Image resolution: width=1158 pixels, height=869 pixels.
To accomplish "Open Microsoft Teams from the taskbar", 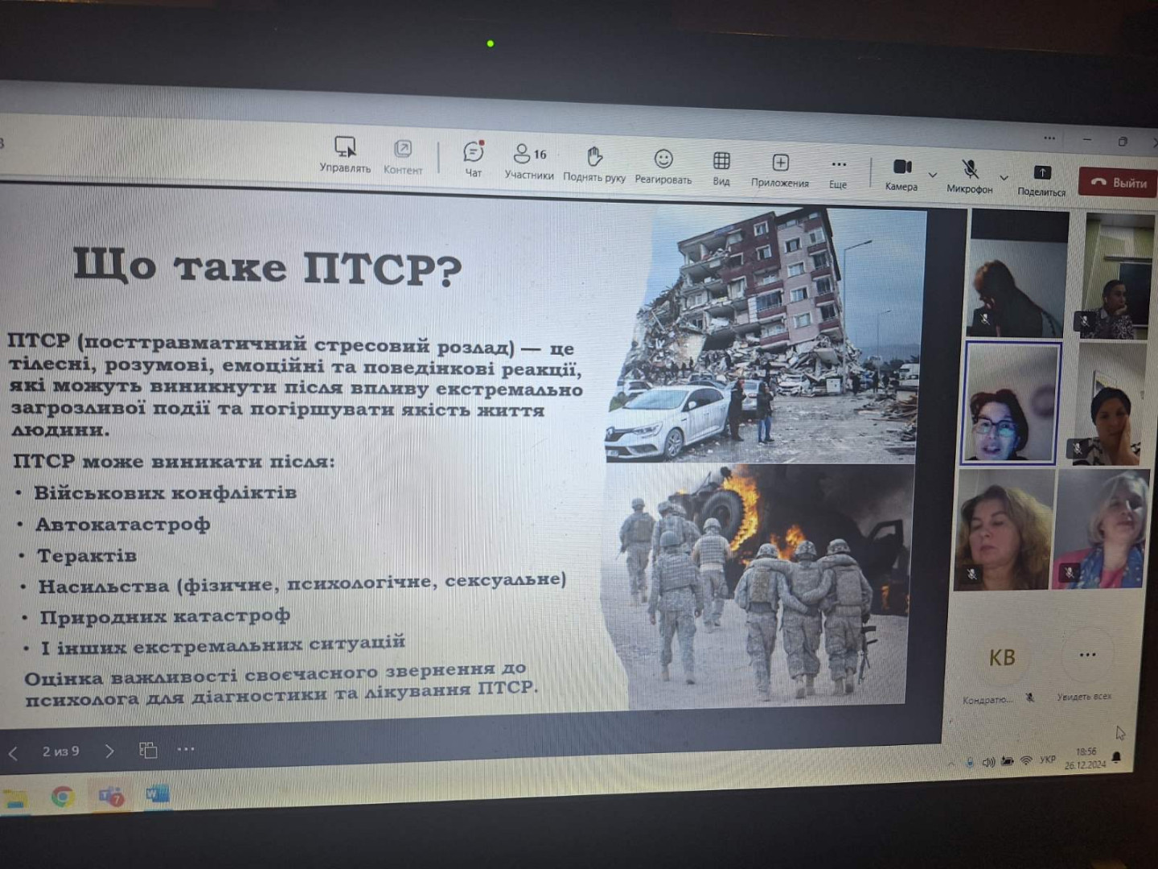I will point(111,797).
